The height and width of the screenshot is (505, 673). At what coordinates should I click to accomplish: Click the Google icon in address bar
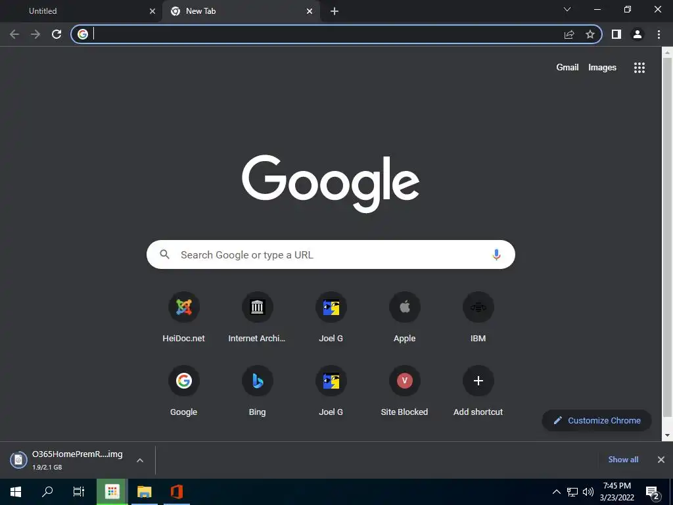(x=83, y=34)
